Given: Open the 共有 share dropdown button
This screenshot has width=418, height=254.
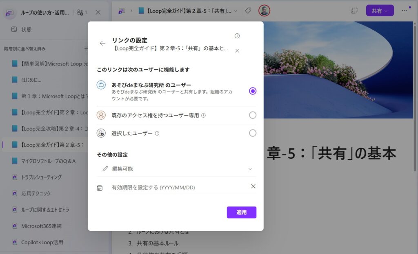Looking at the screenshot, I should pos(380,11).
